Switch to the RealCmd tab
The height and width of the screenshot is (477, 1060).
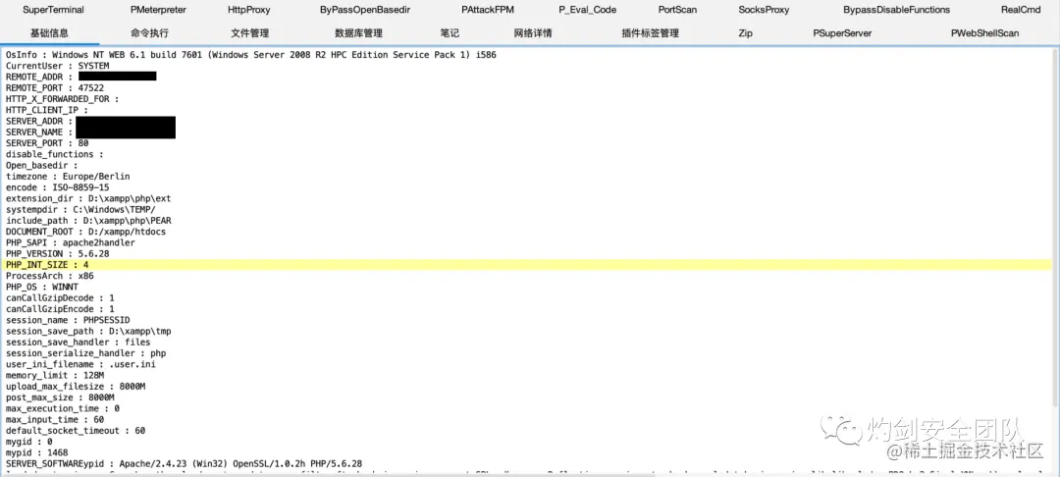point(1021,10)
